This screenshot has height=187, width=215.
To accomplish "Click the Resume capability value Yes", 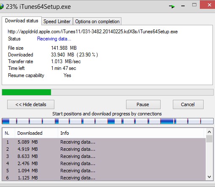I will pyautogui.click(x=67, y=75).
